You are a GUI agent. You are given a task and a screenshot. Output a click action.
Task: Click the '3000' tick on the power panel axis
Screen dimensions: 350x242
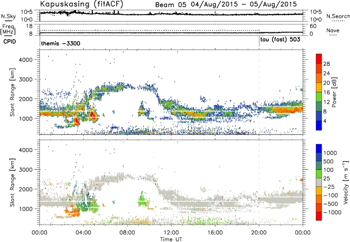pyautogui.click(x=26, y=80)
